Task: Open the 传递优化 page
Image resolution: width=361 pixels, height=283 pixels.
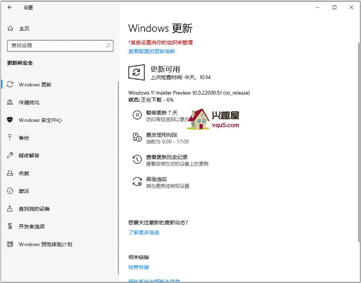Action: (29, 102)
